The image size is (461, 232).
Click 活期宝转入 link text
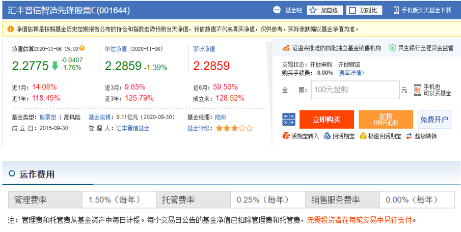(x=305, y=136)
